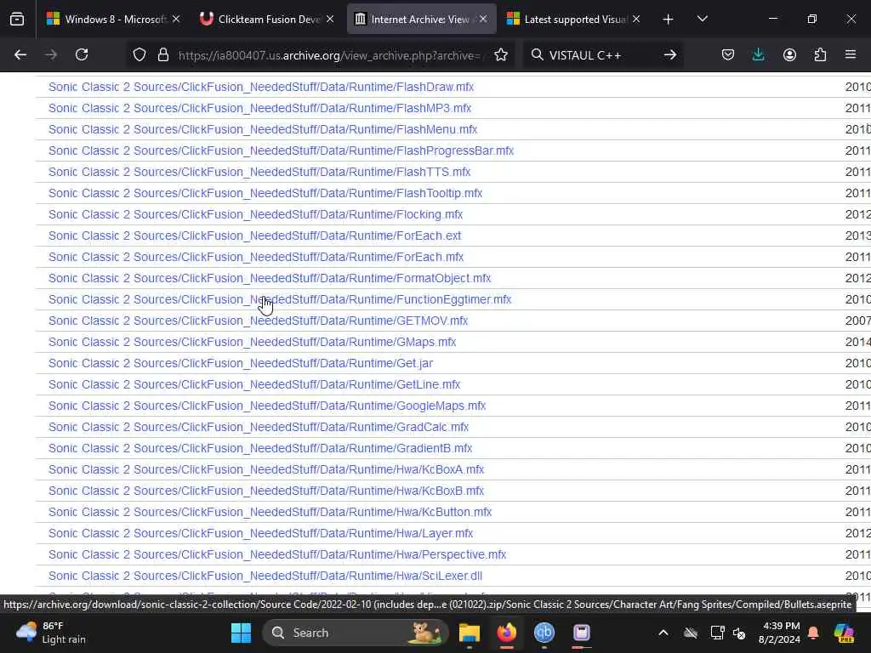Go back to the previous page

click(x=20, y=55)
